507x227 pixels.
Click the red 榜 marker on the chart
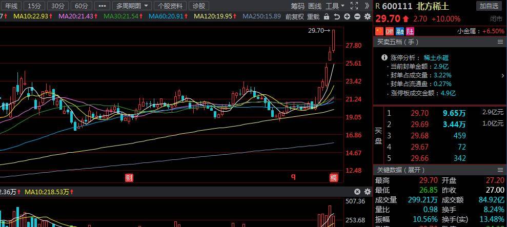point(334,177)
